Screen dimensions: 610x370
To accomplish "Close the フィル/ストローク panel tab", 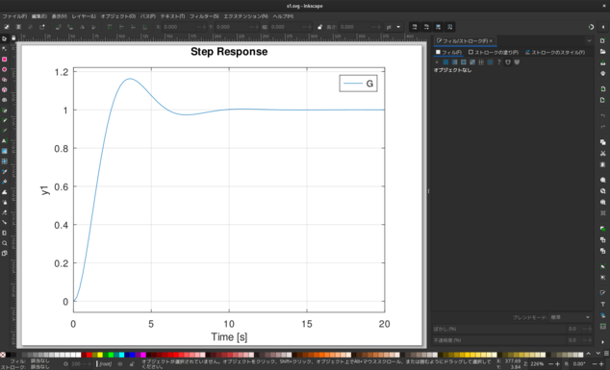I will click(x=491, y=40).
